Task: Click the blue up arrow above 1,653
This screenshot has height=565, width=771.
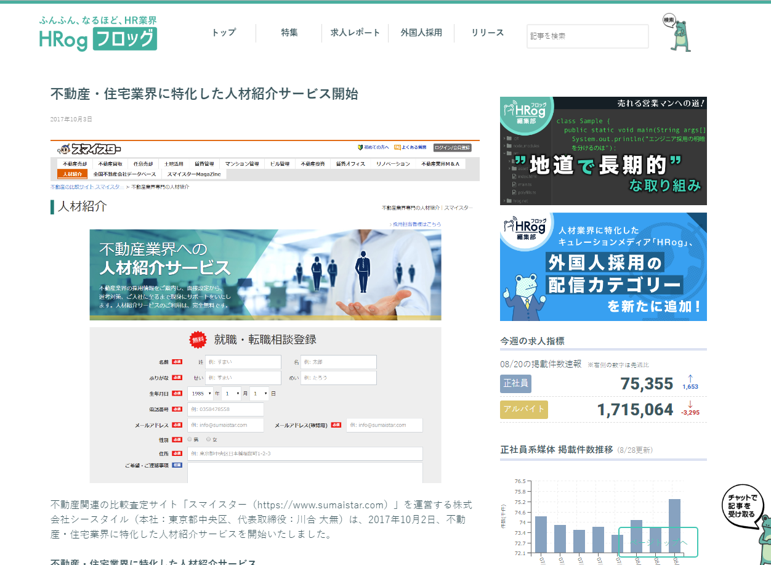Action: click(690, 378)
